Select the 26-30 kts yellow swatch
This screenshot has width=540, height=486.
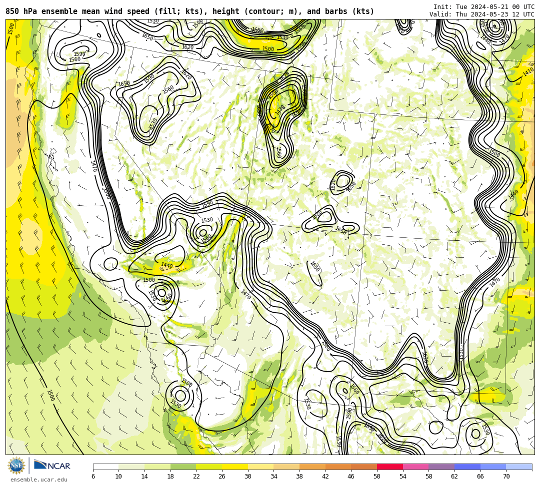tap(235, 467)
